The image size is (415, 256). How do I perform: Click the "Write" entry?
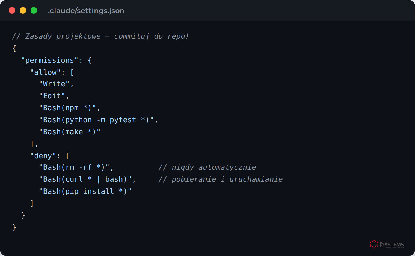(x=54, y=84)
